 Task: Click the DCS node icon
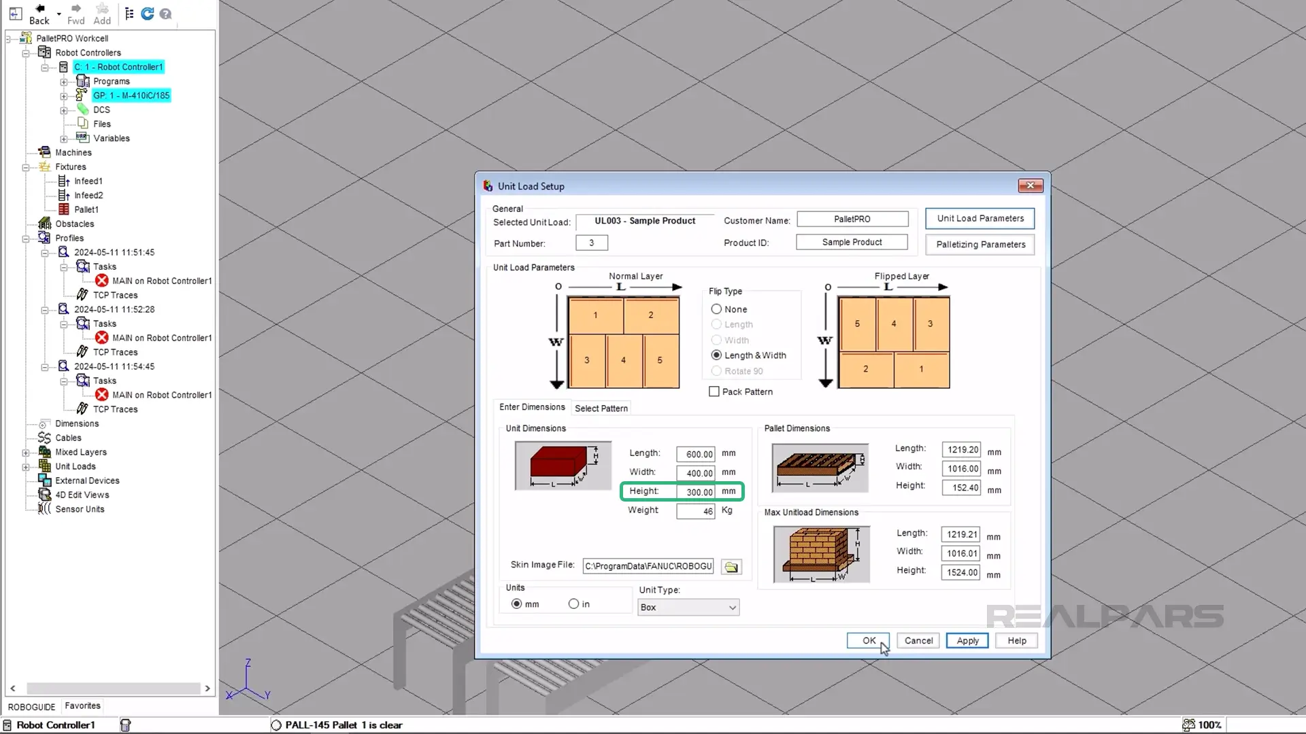(84, 109)
